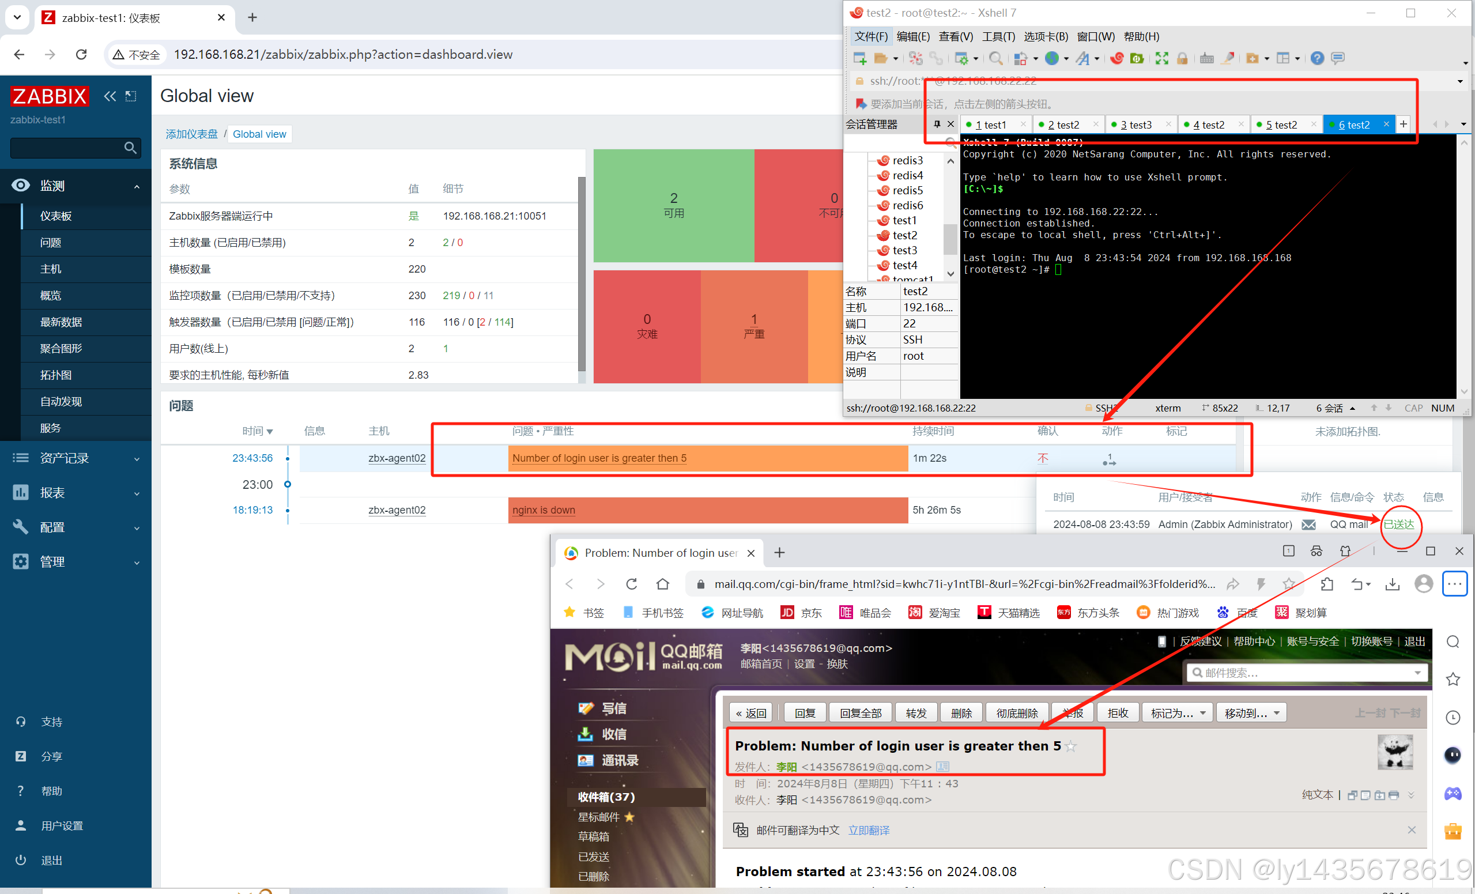Click the lock screen icon in Xshell toolbar
The height and width of the screenshot is (894, 1475).
[1182, 58]
